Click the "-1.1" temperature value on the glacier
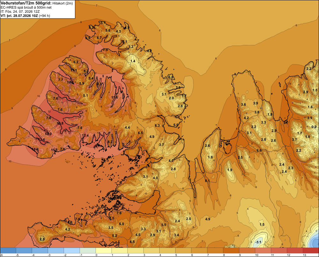 (x=258, y=242)
